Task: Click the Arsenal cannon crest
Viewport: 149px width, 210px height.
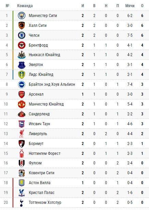Action: [x=21, y=94]
